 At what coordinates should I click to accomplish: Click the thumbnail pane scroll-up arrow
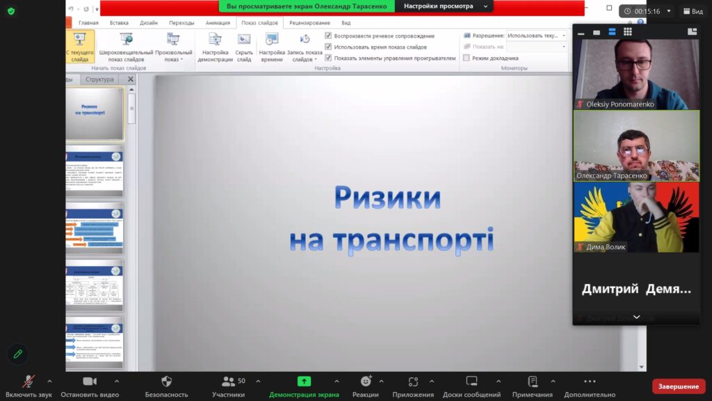pyautogui.click(x=131, y=90)
